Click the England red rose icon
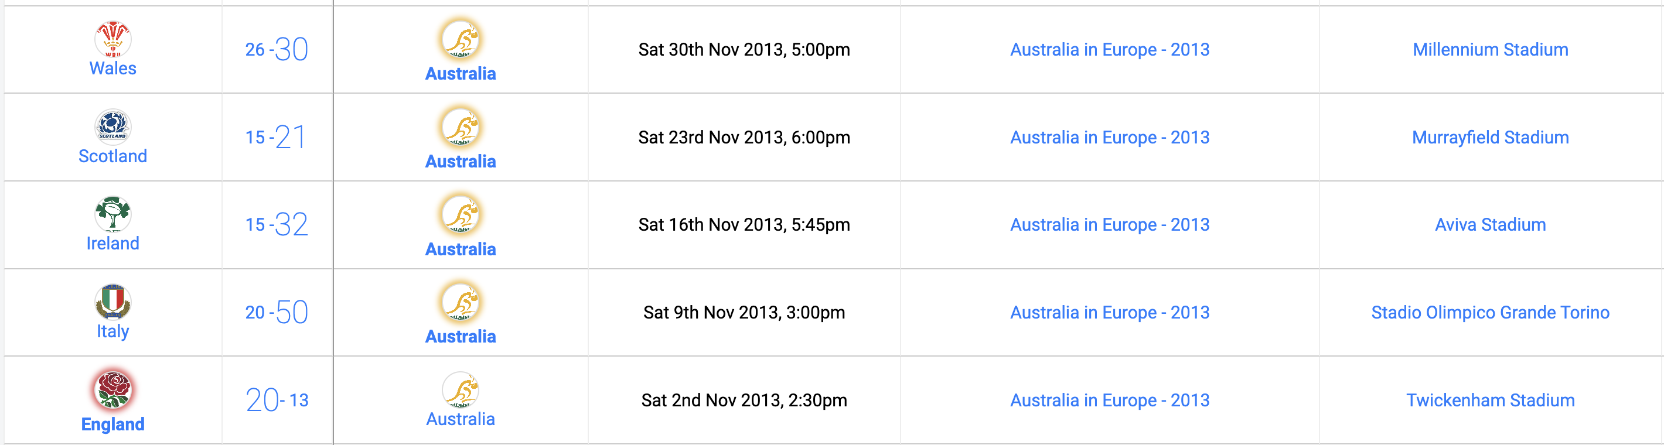This screenshot has height=445, width=1664. (112, 389)
